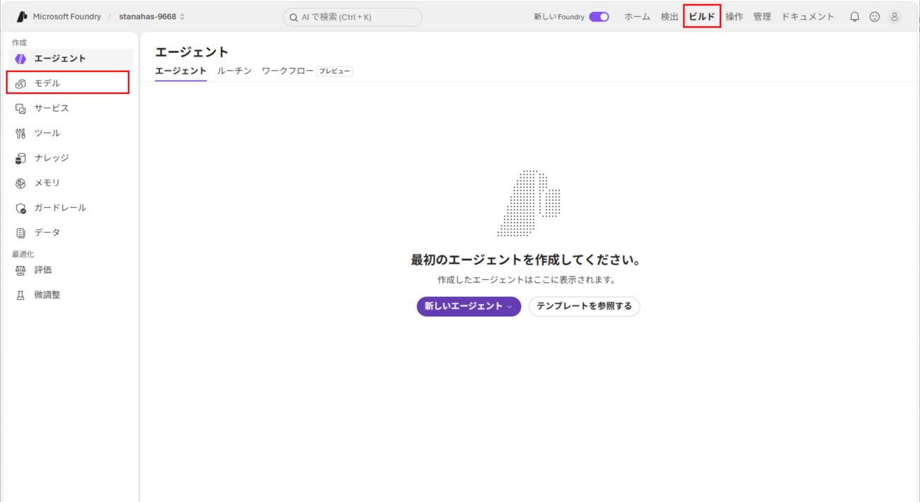The height and width of the screenshot is (502, 920).
Task: Select the ツール sidebar icon
Action: (x=21, y=133)
